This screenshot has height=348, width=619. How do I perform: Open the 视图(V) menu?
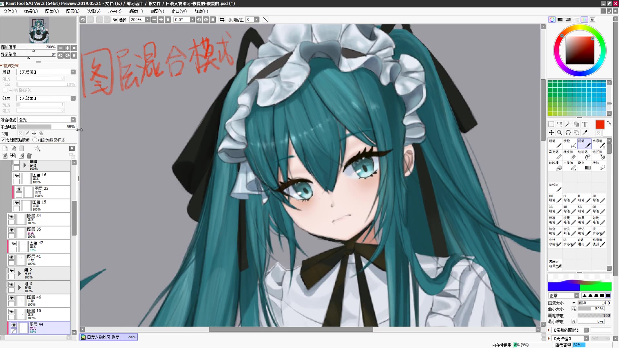157,11
